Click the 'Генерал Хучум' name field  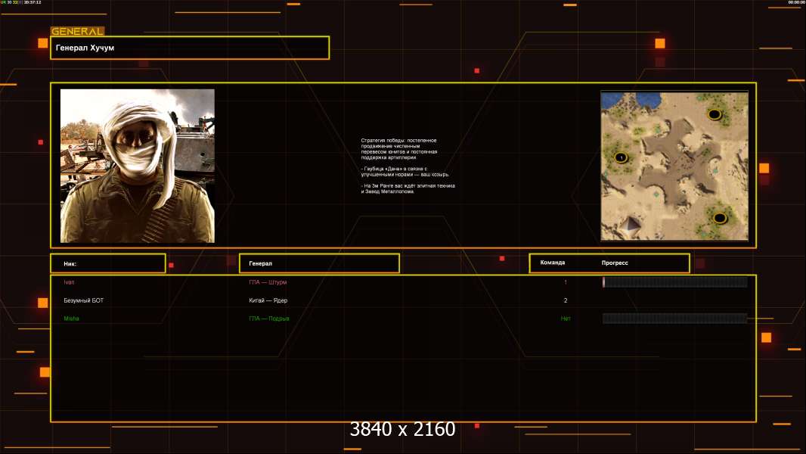tap(190, 48)
